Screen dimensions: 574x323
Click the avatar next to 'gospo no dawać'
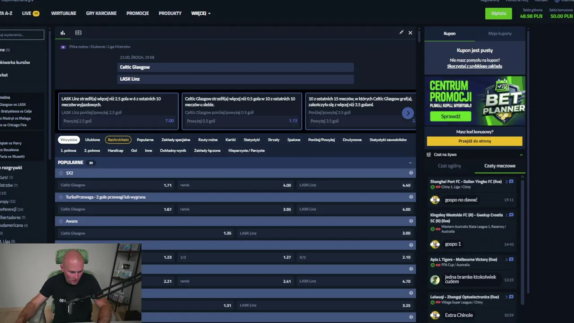(x=435, y=200)
